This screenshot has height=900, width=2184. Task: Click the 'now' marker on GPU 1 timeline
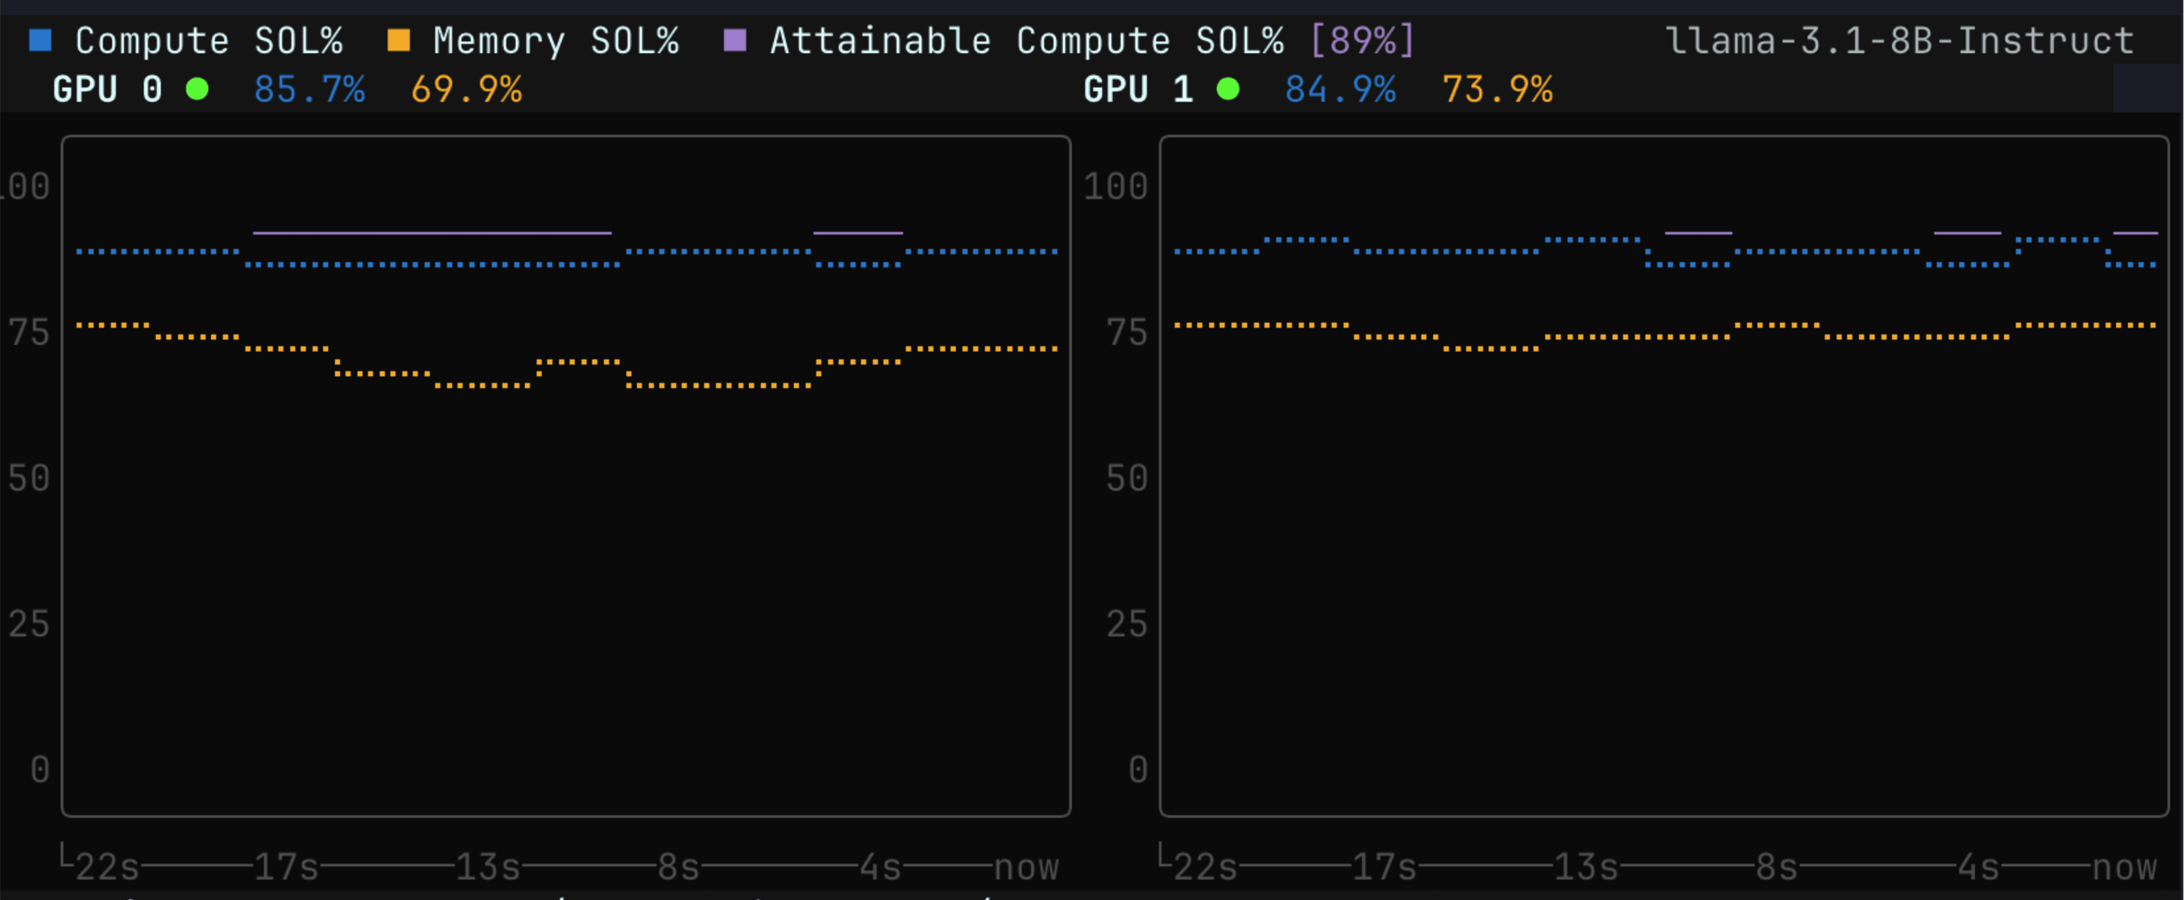[x=2124, y=867]
